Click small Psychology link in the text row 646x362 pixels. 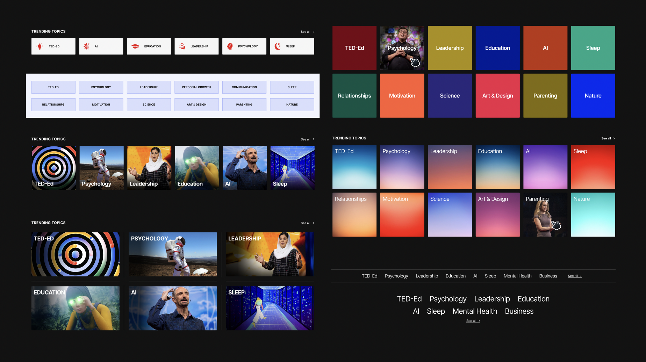click(396, 276)
